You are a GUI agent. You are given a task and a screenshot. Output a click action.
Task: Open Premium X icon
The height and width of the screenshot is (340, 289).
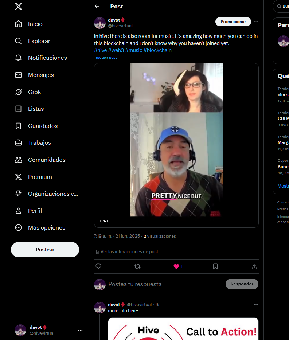point(19,177)
